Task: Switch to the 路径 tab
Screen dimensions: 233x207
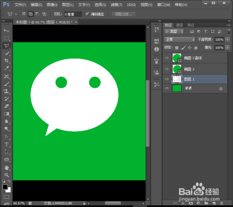Action: tap(191, 25)
